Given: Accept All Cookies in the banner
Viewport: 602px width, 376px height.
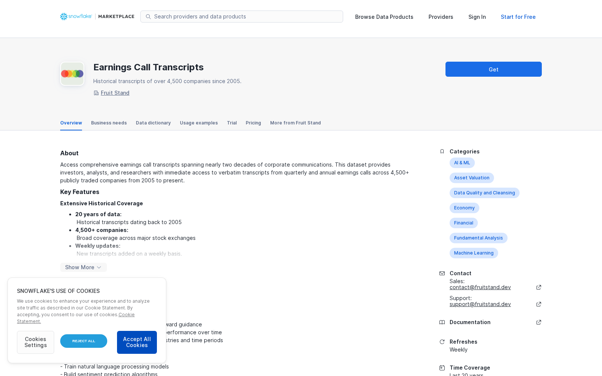Looking at the screenshot, I should pos(137,342).
